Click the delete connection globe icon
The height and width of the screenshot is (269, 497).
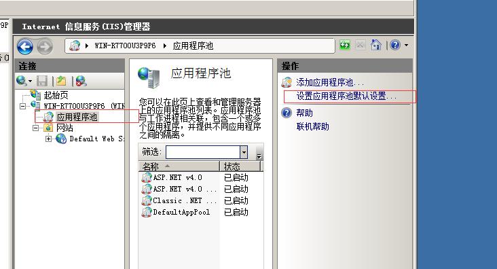[x=81, y=82]
